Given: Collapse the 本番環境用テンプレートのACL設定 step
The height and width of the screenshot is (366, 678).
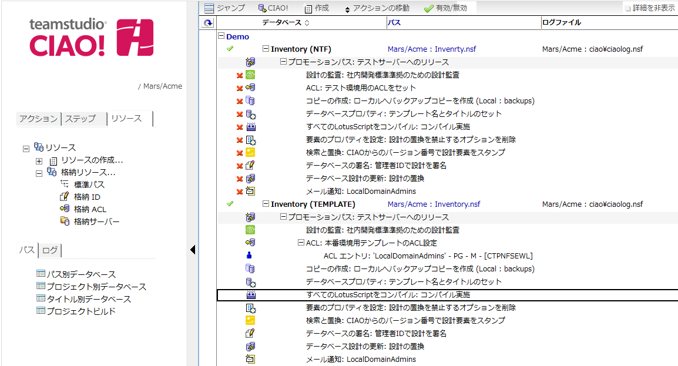Looking at the screenshot, I should pyautogui.click(x=301, y=243).
